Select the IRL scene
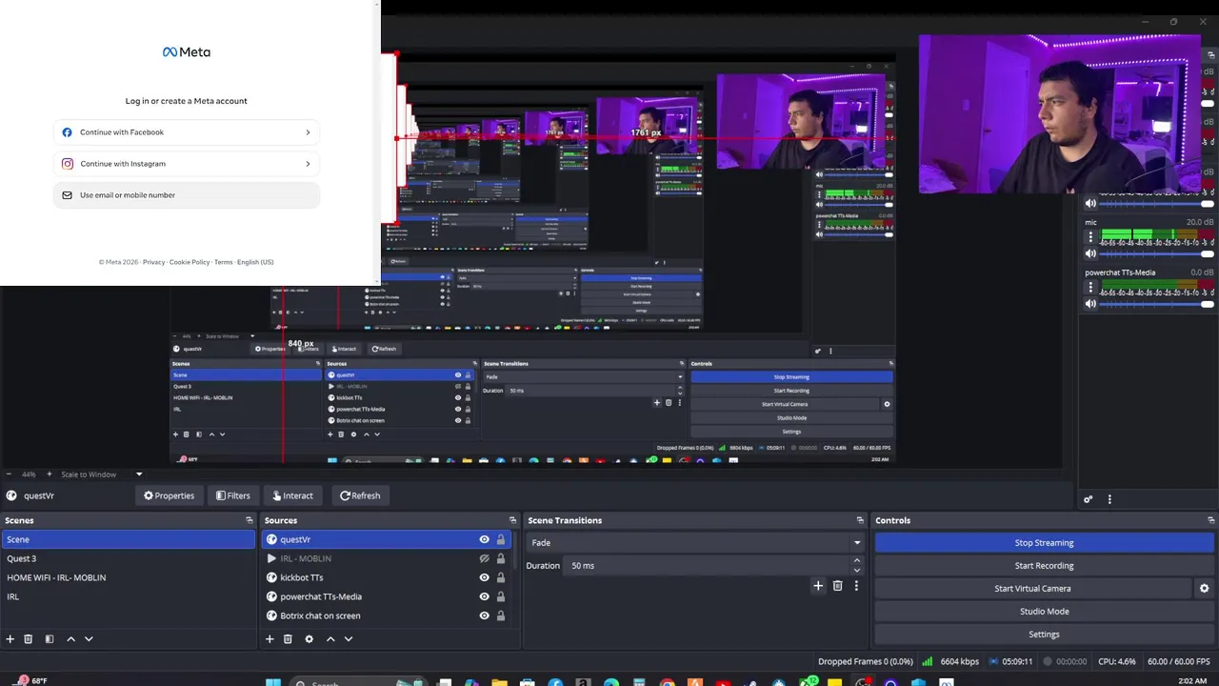Screen dimensions: 1219x686 [129, 596]
